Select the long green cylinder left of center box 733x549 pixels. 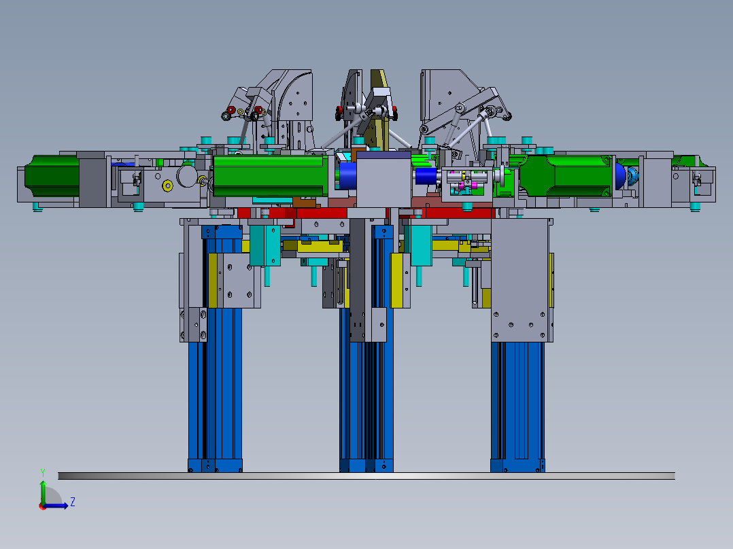tap(271, 176)
